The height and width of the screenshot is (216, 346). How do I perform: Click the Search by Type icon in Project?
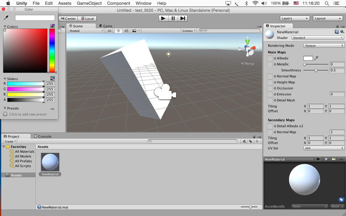tap(244, 141)
